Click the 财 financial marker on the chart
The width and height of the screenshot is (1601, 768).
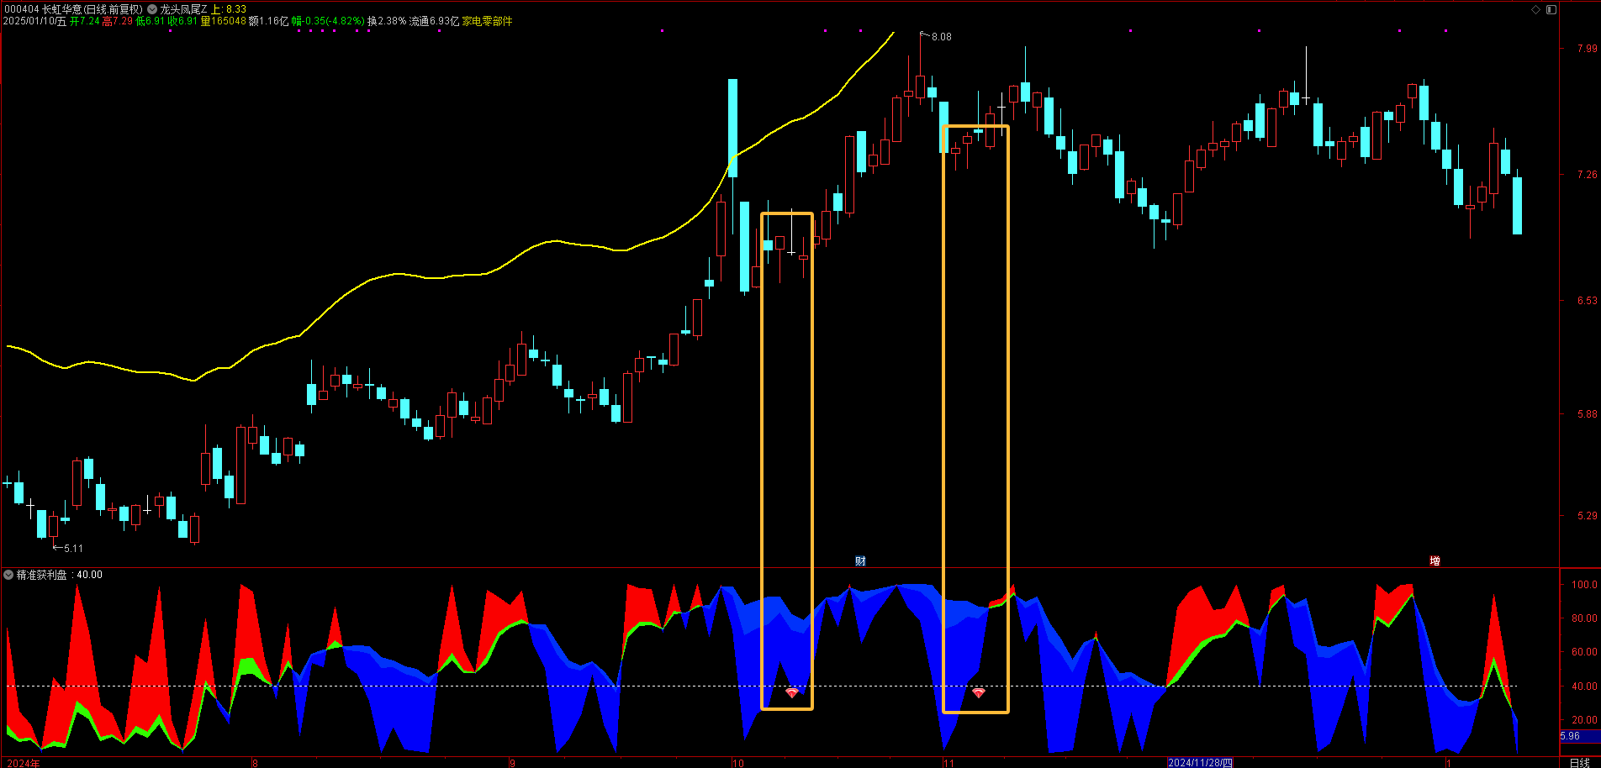tap(860, 560)
